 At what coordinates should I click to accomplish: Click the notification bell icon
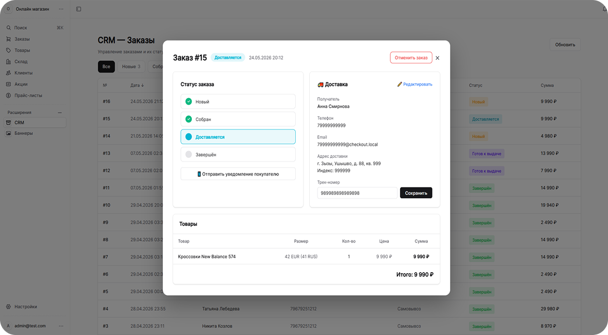click(604, 9)
